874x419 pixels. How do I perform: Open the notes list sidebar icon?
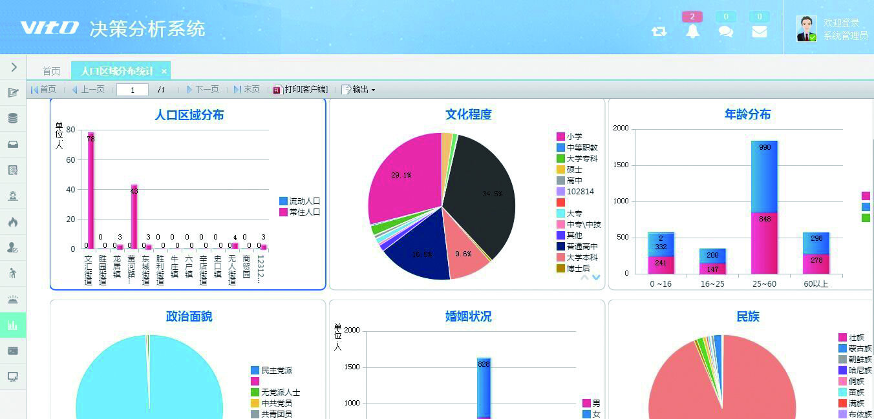coord(13,170)
